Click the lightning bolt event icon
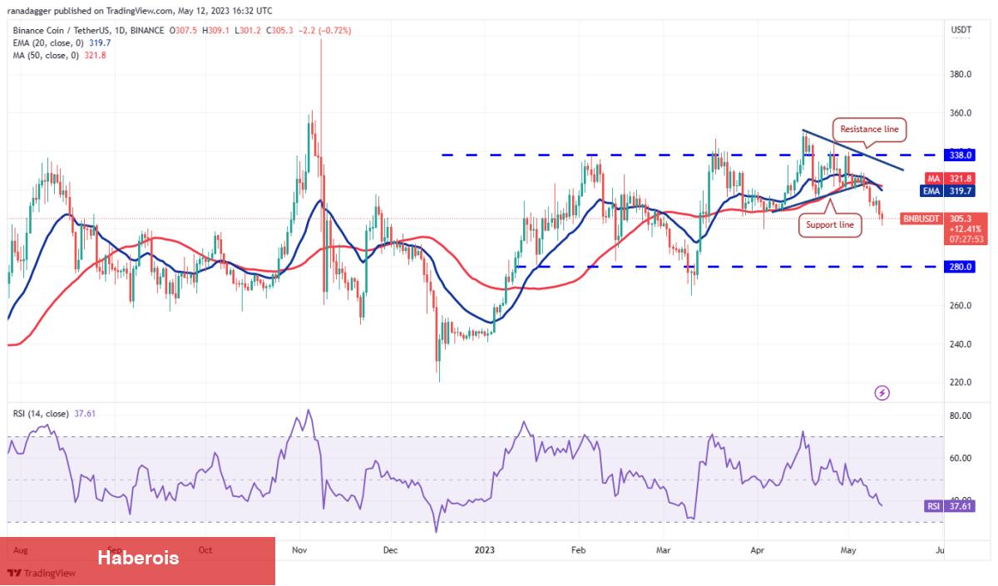Screen dimensions: 998x586 (x=882, y=392)
